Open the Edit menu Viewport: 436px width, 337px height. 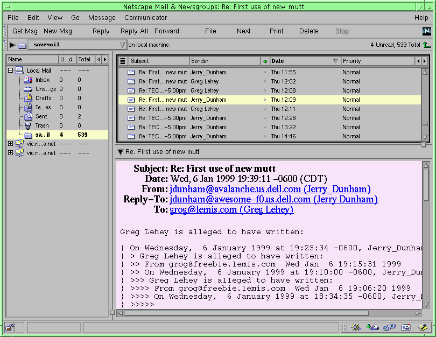(x=33, y=18)
